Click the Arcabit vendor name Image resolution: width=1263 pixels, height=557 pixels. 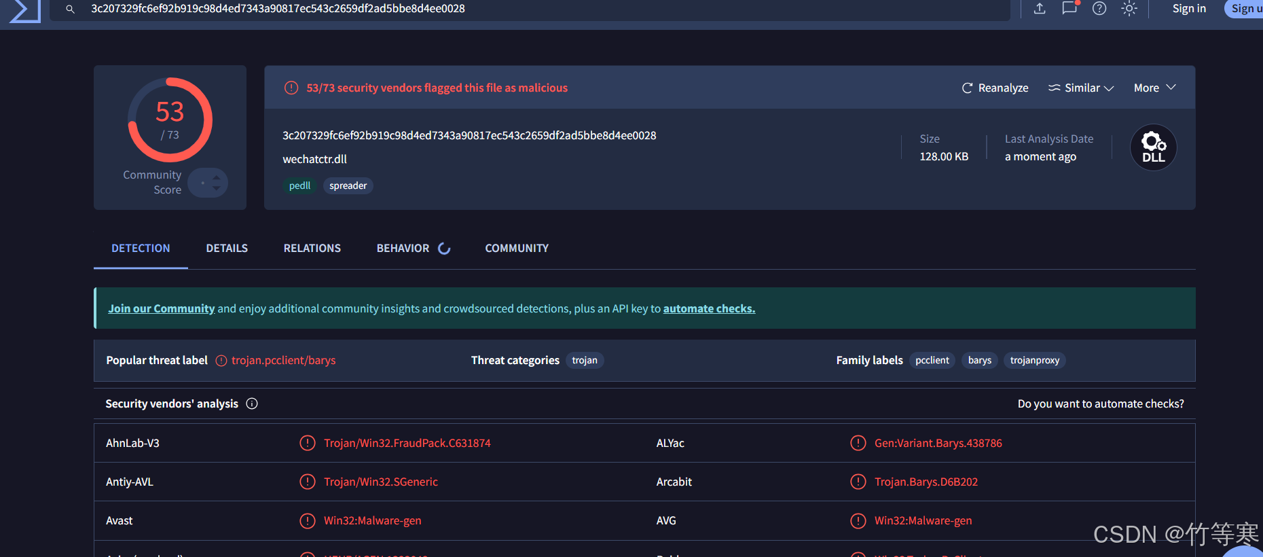click(674, 482)
